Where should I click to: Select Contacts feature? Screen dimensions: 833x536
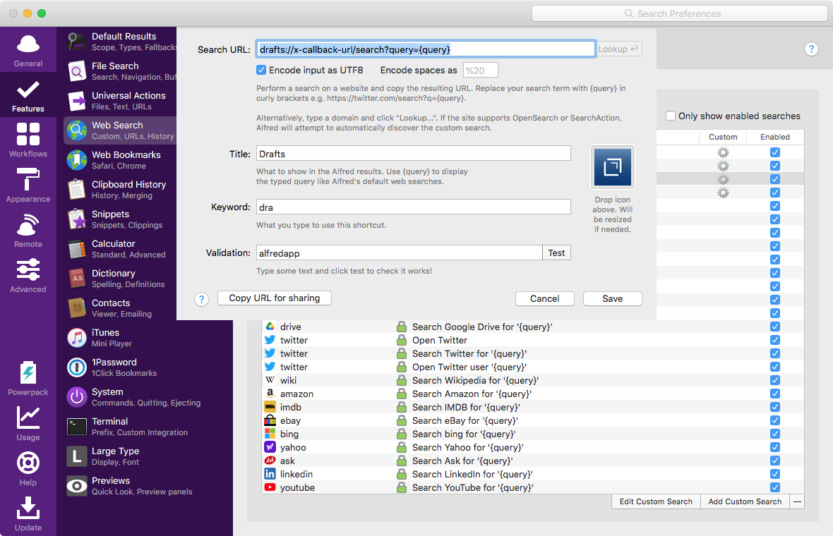120,308
